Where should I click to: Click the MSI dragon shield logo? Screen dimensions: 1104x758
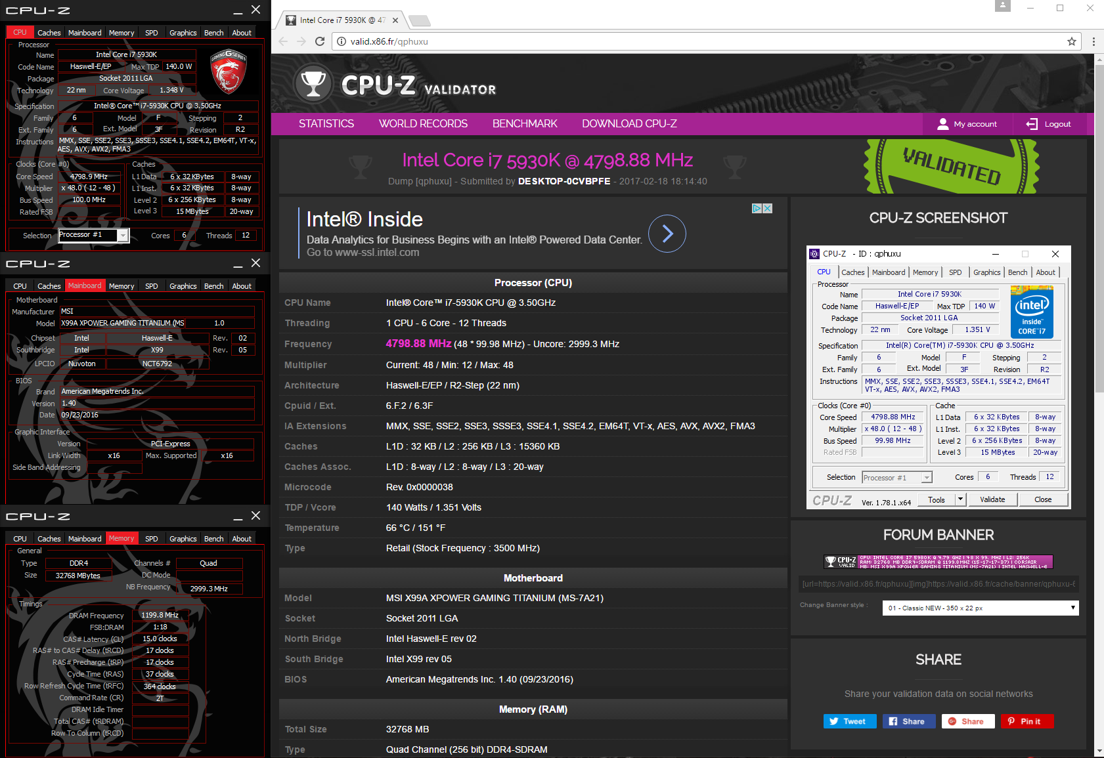229,71
